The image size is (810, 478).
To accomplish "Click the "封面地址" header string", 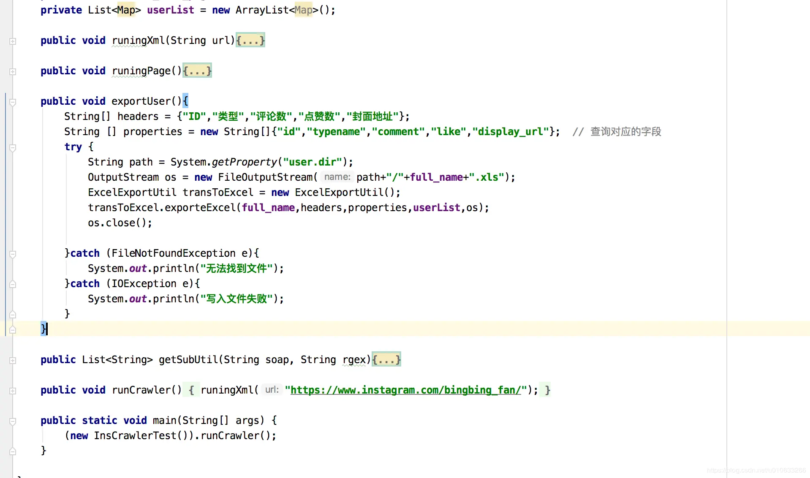I will 373,116.
